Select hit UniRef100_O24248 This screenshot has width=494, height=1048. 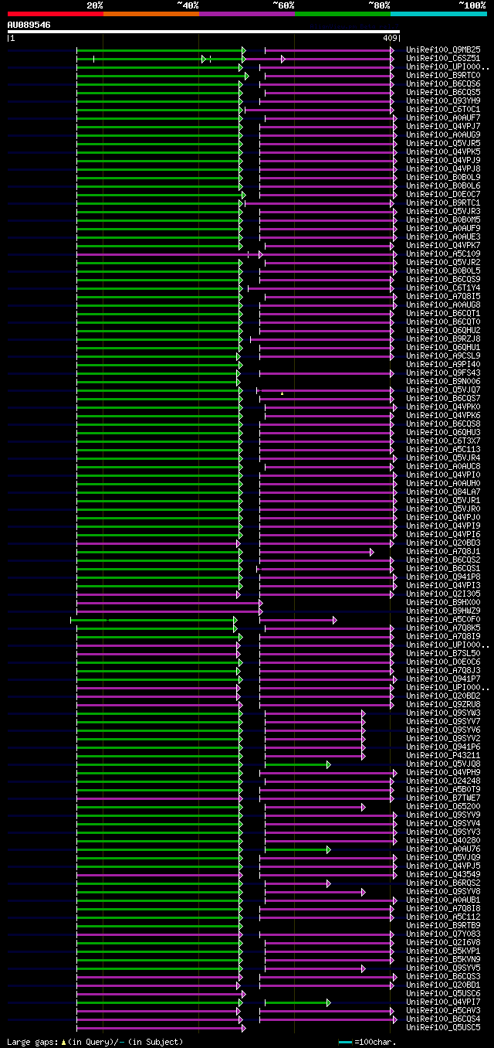click(443, 781)
